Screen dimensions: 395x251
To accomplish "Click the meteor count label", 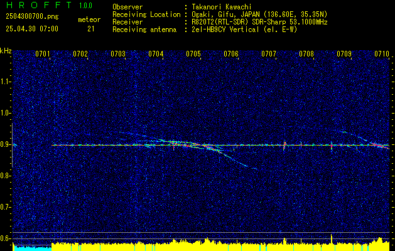I will coord(89,19).
